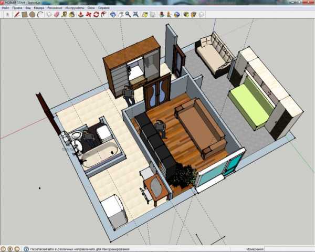Select the arrow Select tool
Viewport: 315px width, 252px height.
[7, 15]
